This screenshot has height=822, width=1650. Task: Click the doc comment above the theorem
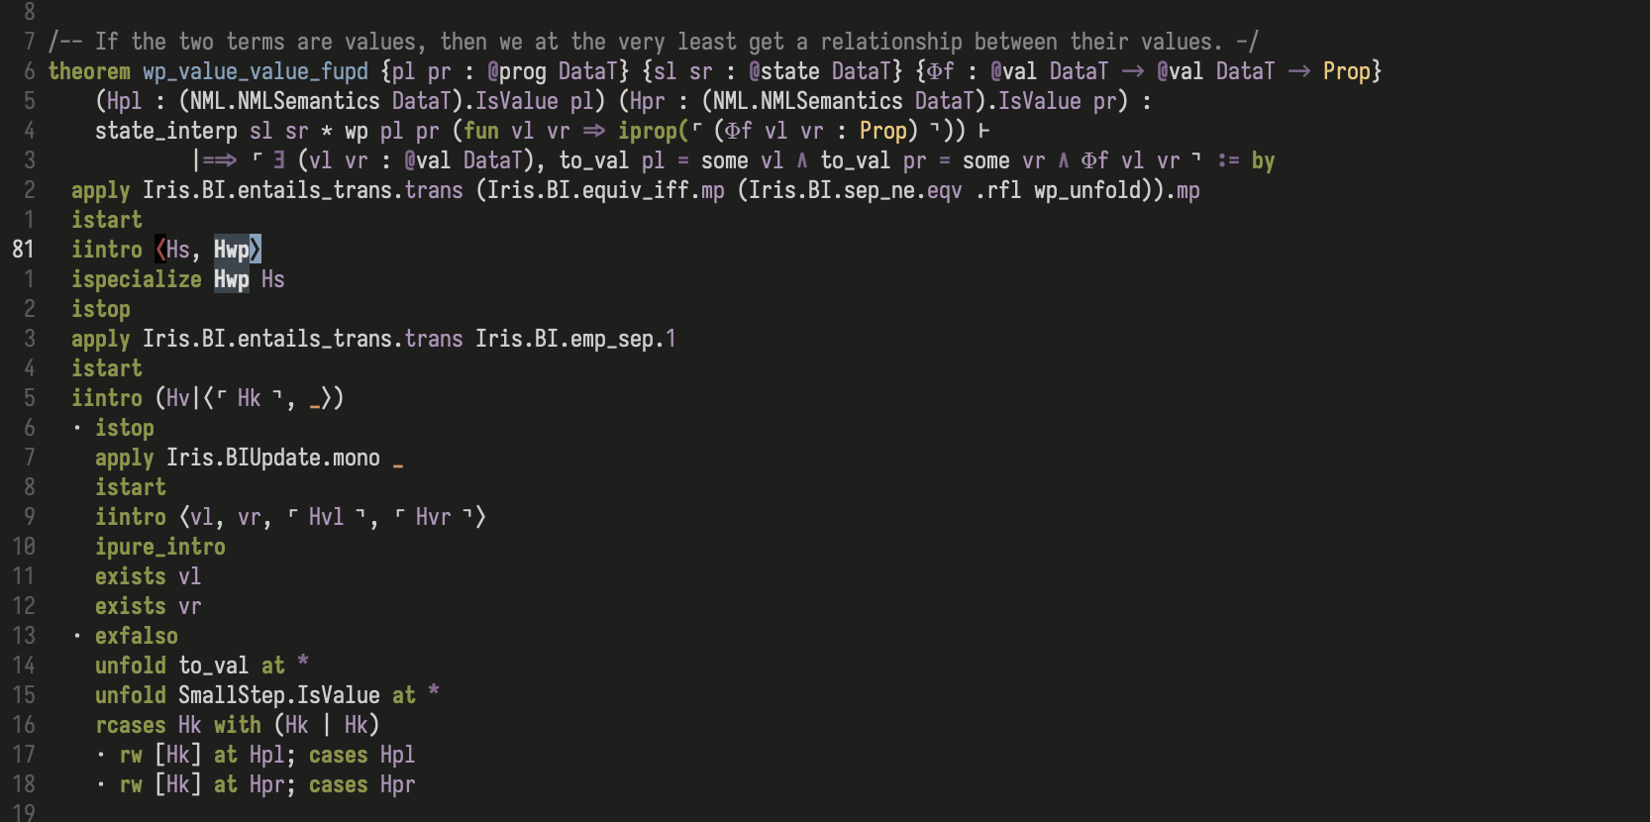(x=654, y=42)
